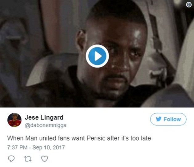194x167 pixels.
Task: Open the Jese Lingard display name link
Action: pos(44,117)
